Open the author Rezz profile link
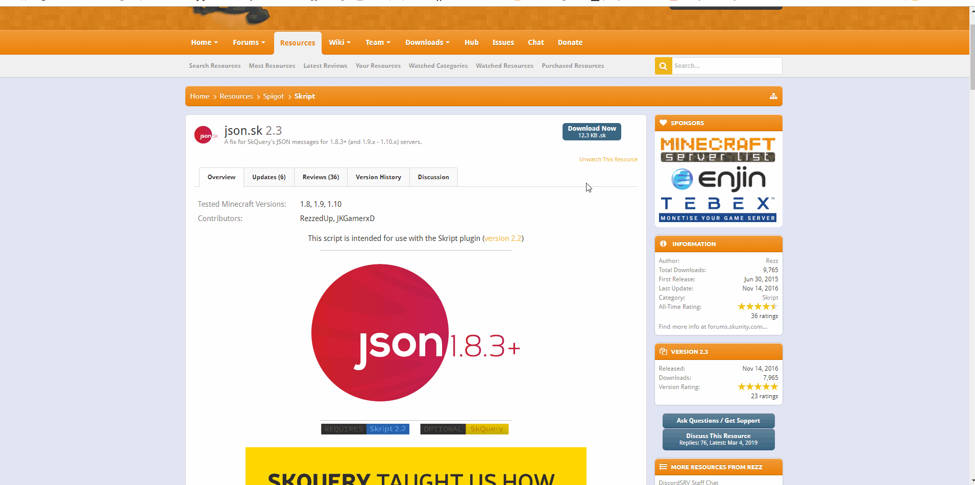Screen dimensions: 975x485 coord(772,261)
